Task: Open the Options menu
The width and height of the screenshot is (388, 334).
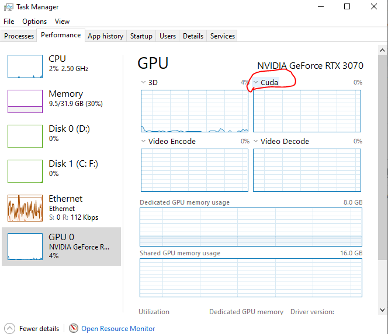Action: click(34, 22)
